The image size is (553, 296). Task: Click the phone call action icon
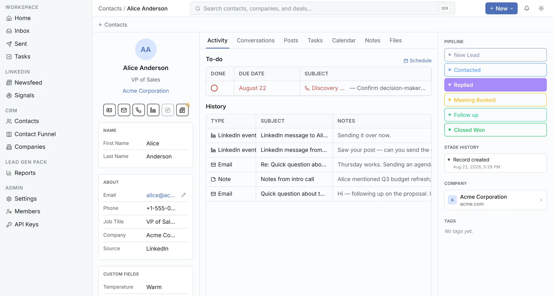tap(139, 110)
